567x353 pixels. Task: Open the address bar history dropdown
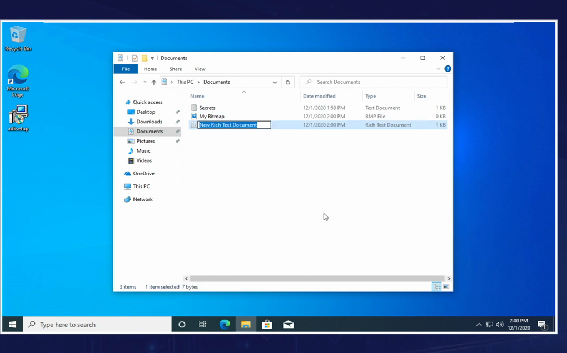[275, 82]
